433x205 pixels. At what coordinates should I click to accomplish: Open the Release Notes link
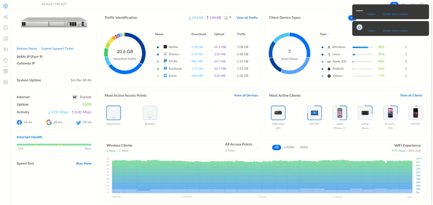(x=27, y=49)
